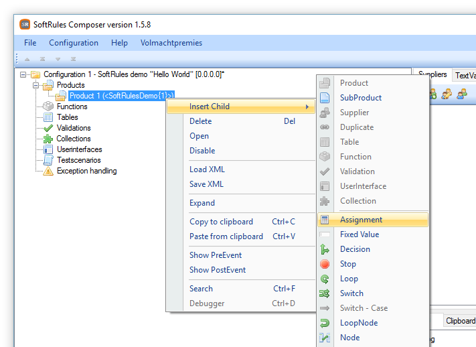Switch to the Suppliers tab
This screenshot has height=347, width=476.
[x=432, y=74]
